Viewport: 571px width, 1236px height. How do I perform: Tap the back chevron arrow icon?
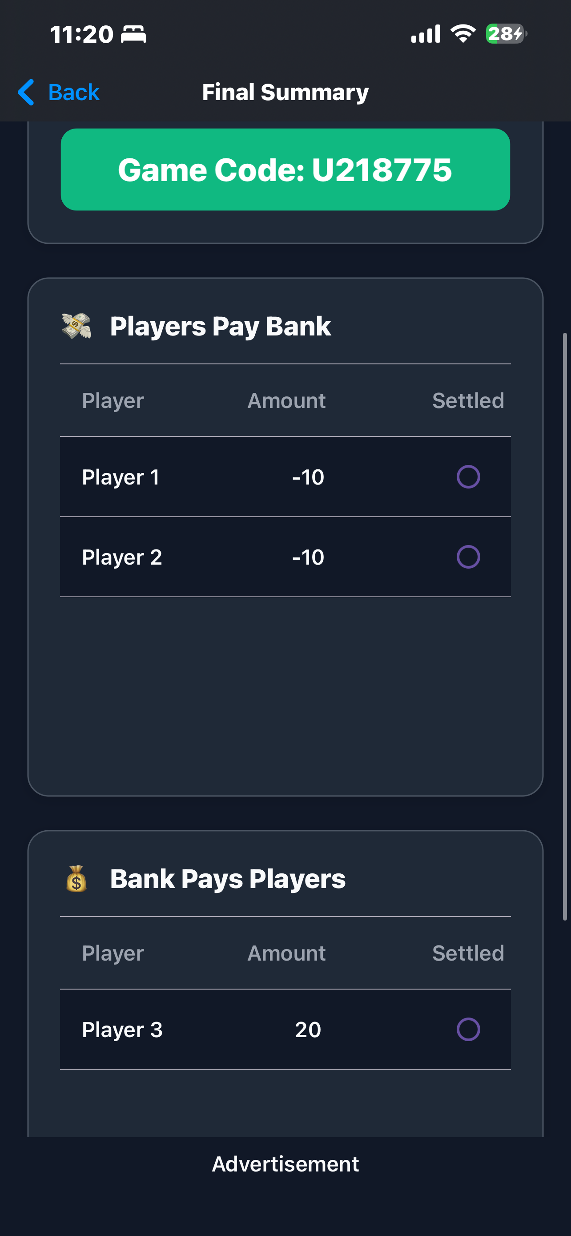pos(26,92)
